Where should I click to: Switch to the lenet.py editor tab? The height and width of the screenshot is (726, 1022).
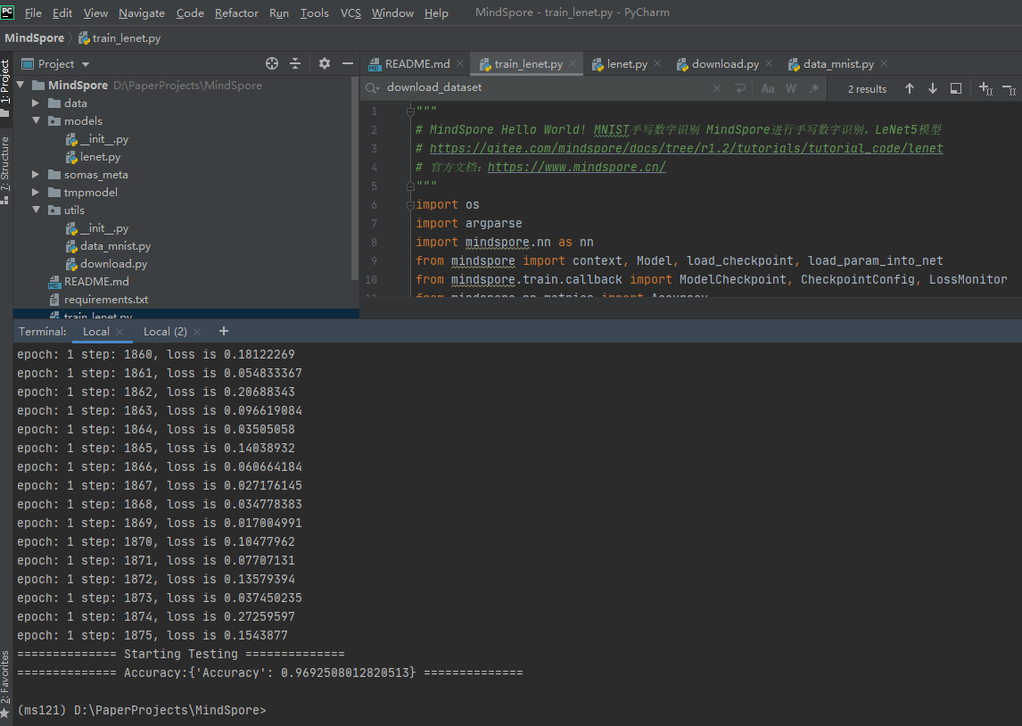coord(626,64)
